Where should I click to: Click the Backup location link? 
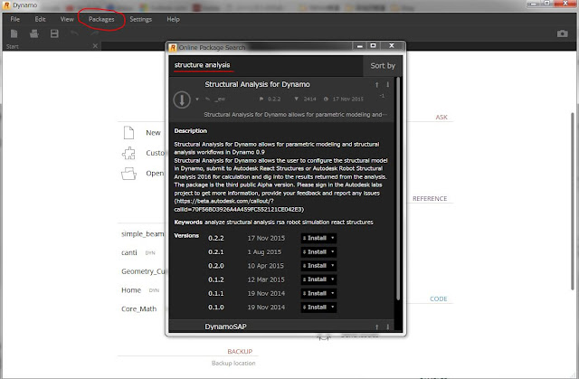233,363
